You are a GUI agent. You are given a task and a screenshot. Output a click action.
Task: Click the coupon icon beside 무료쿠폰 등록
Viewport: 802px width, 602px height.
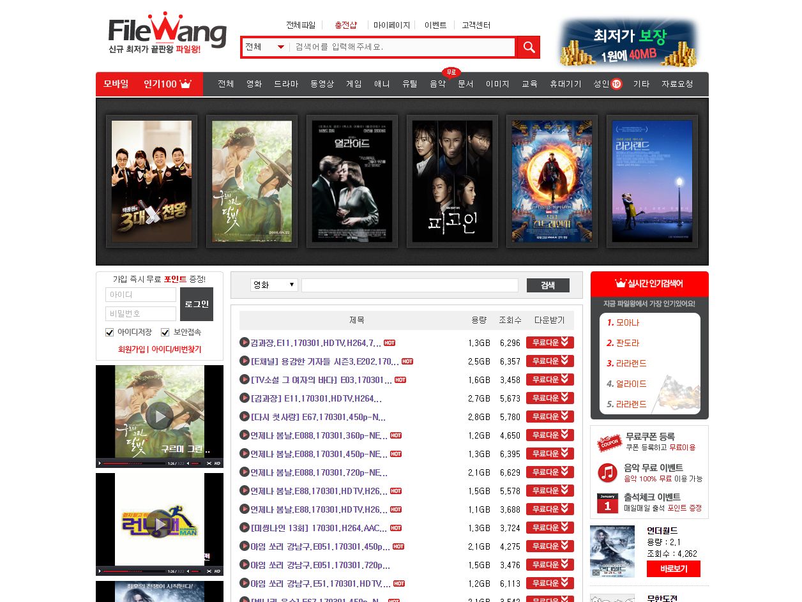click(x=609, y=442)
